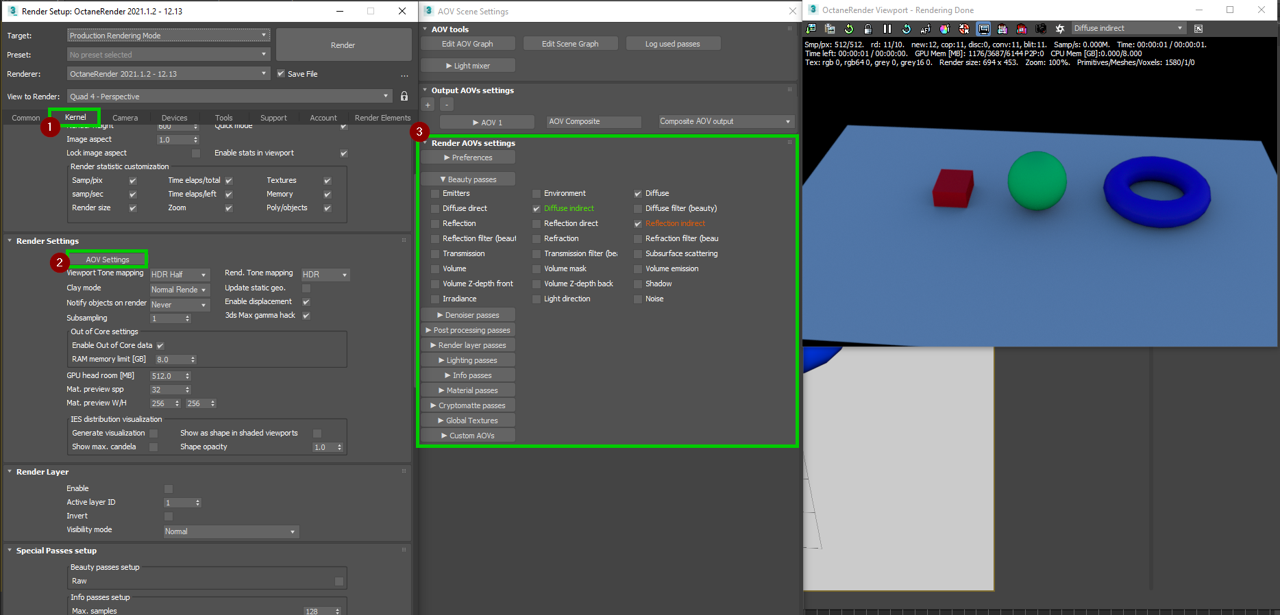This screenshot has height=615, width=1280.
Task: Select the color wheel white balance picker
Action: click(x=945, y=29)
